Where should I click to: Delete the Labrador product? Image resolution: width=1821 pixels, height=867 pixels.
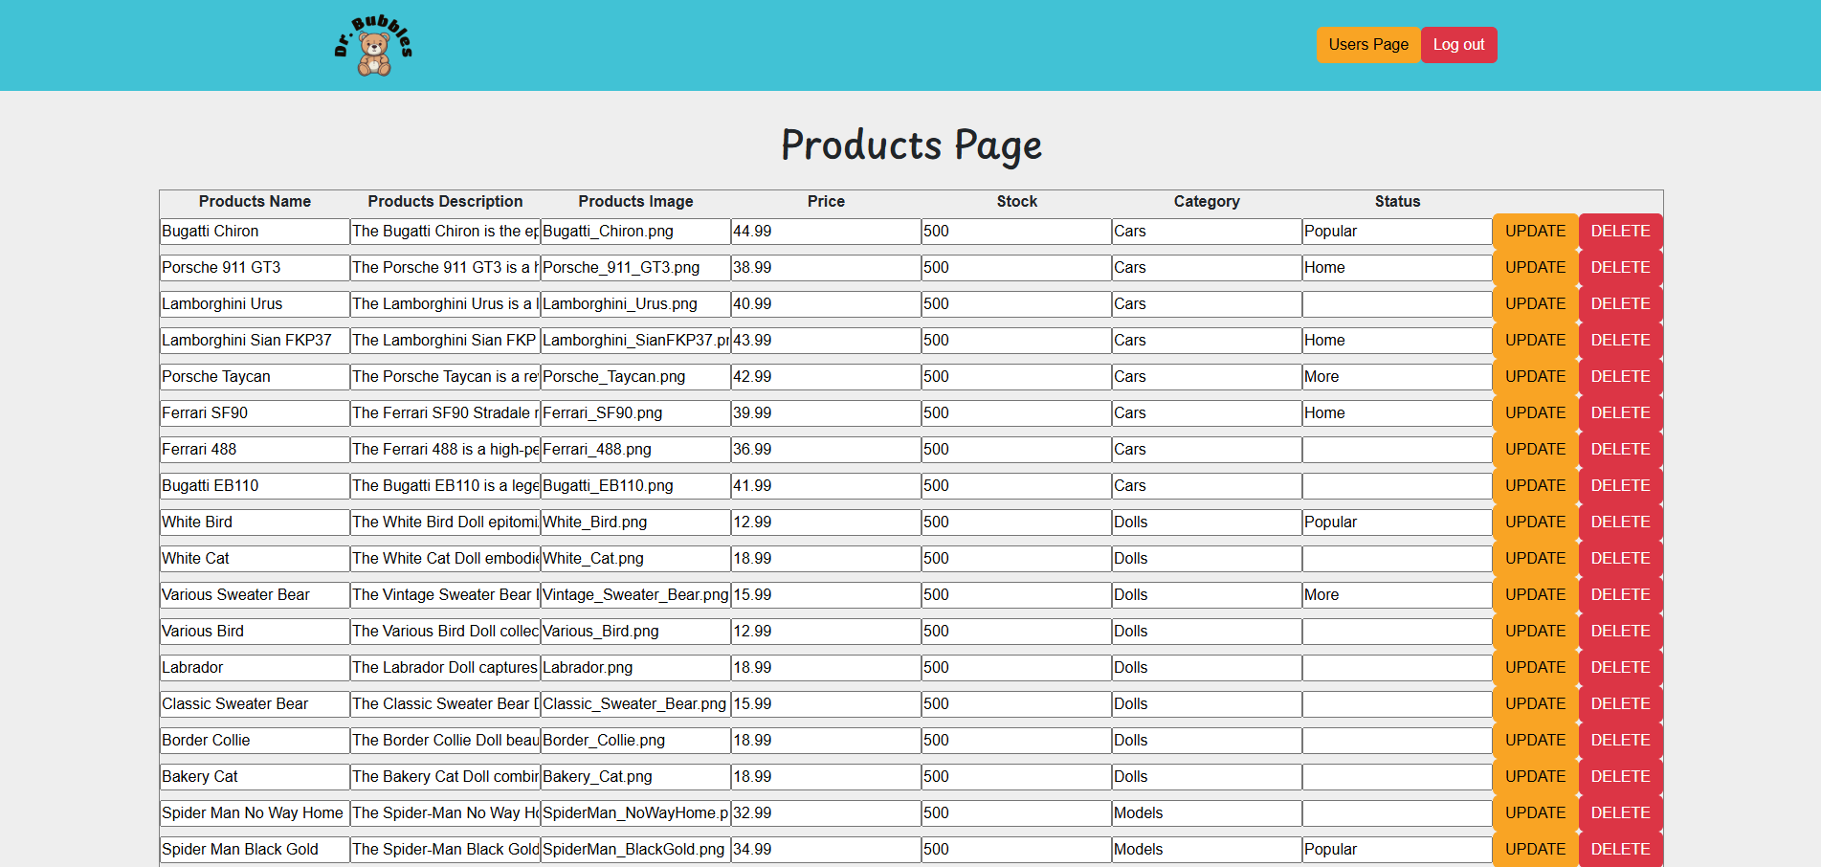coord(1620,667)
